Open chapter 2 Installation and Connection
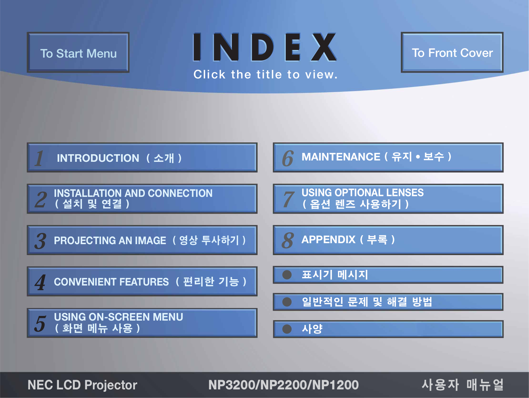 coord(142,199)
